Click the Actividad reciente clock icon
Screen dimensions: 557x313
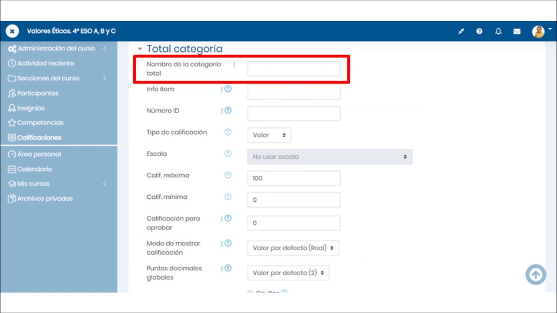[x=12, y=63]
